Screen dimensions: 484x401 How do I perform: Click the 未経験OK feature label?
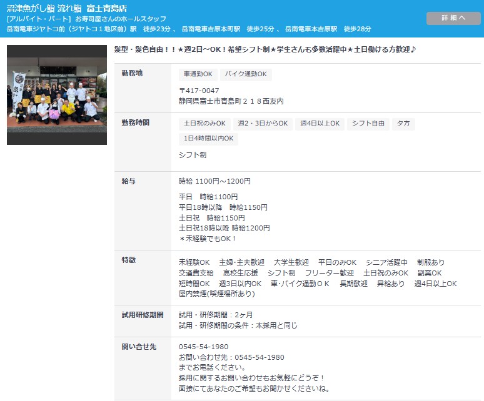tap(194, 262)
